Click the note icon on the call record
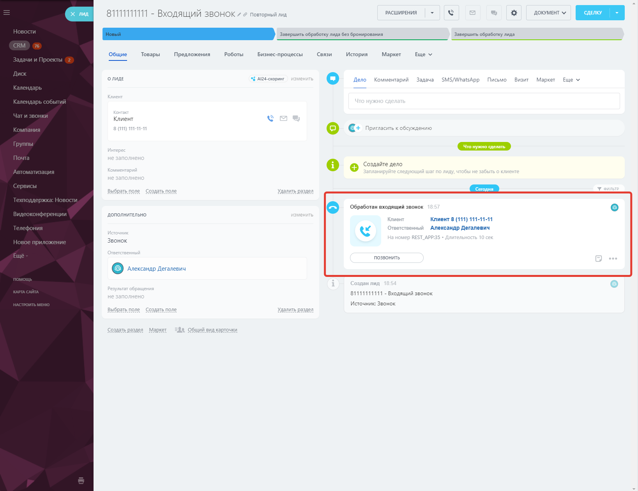This screenshot has height=491, width=638. click(x=599, y=259)
